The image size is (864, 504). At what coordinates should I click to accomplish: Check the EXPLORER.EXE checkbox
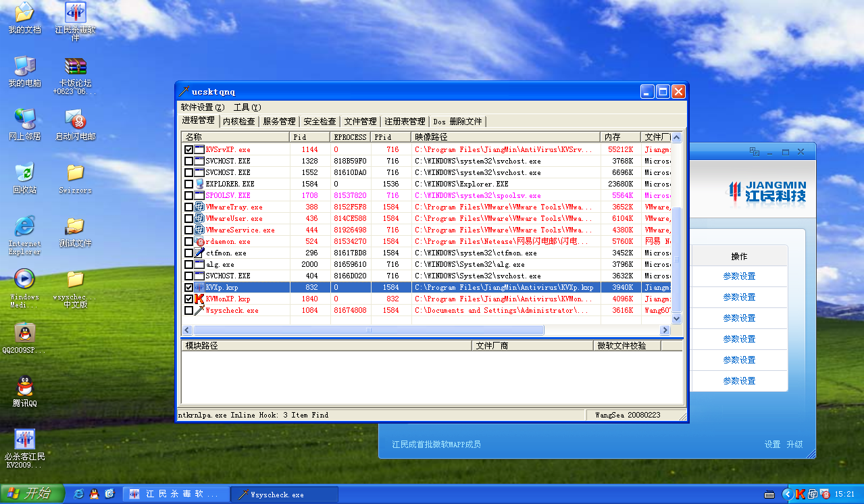point(188,184)
